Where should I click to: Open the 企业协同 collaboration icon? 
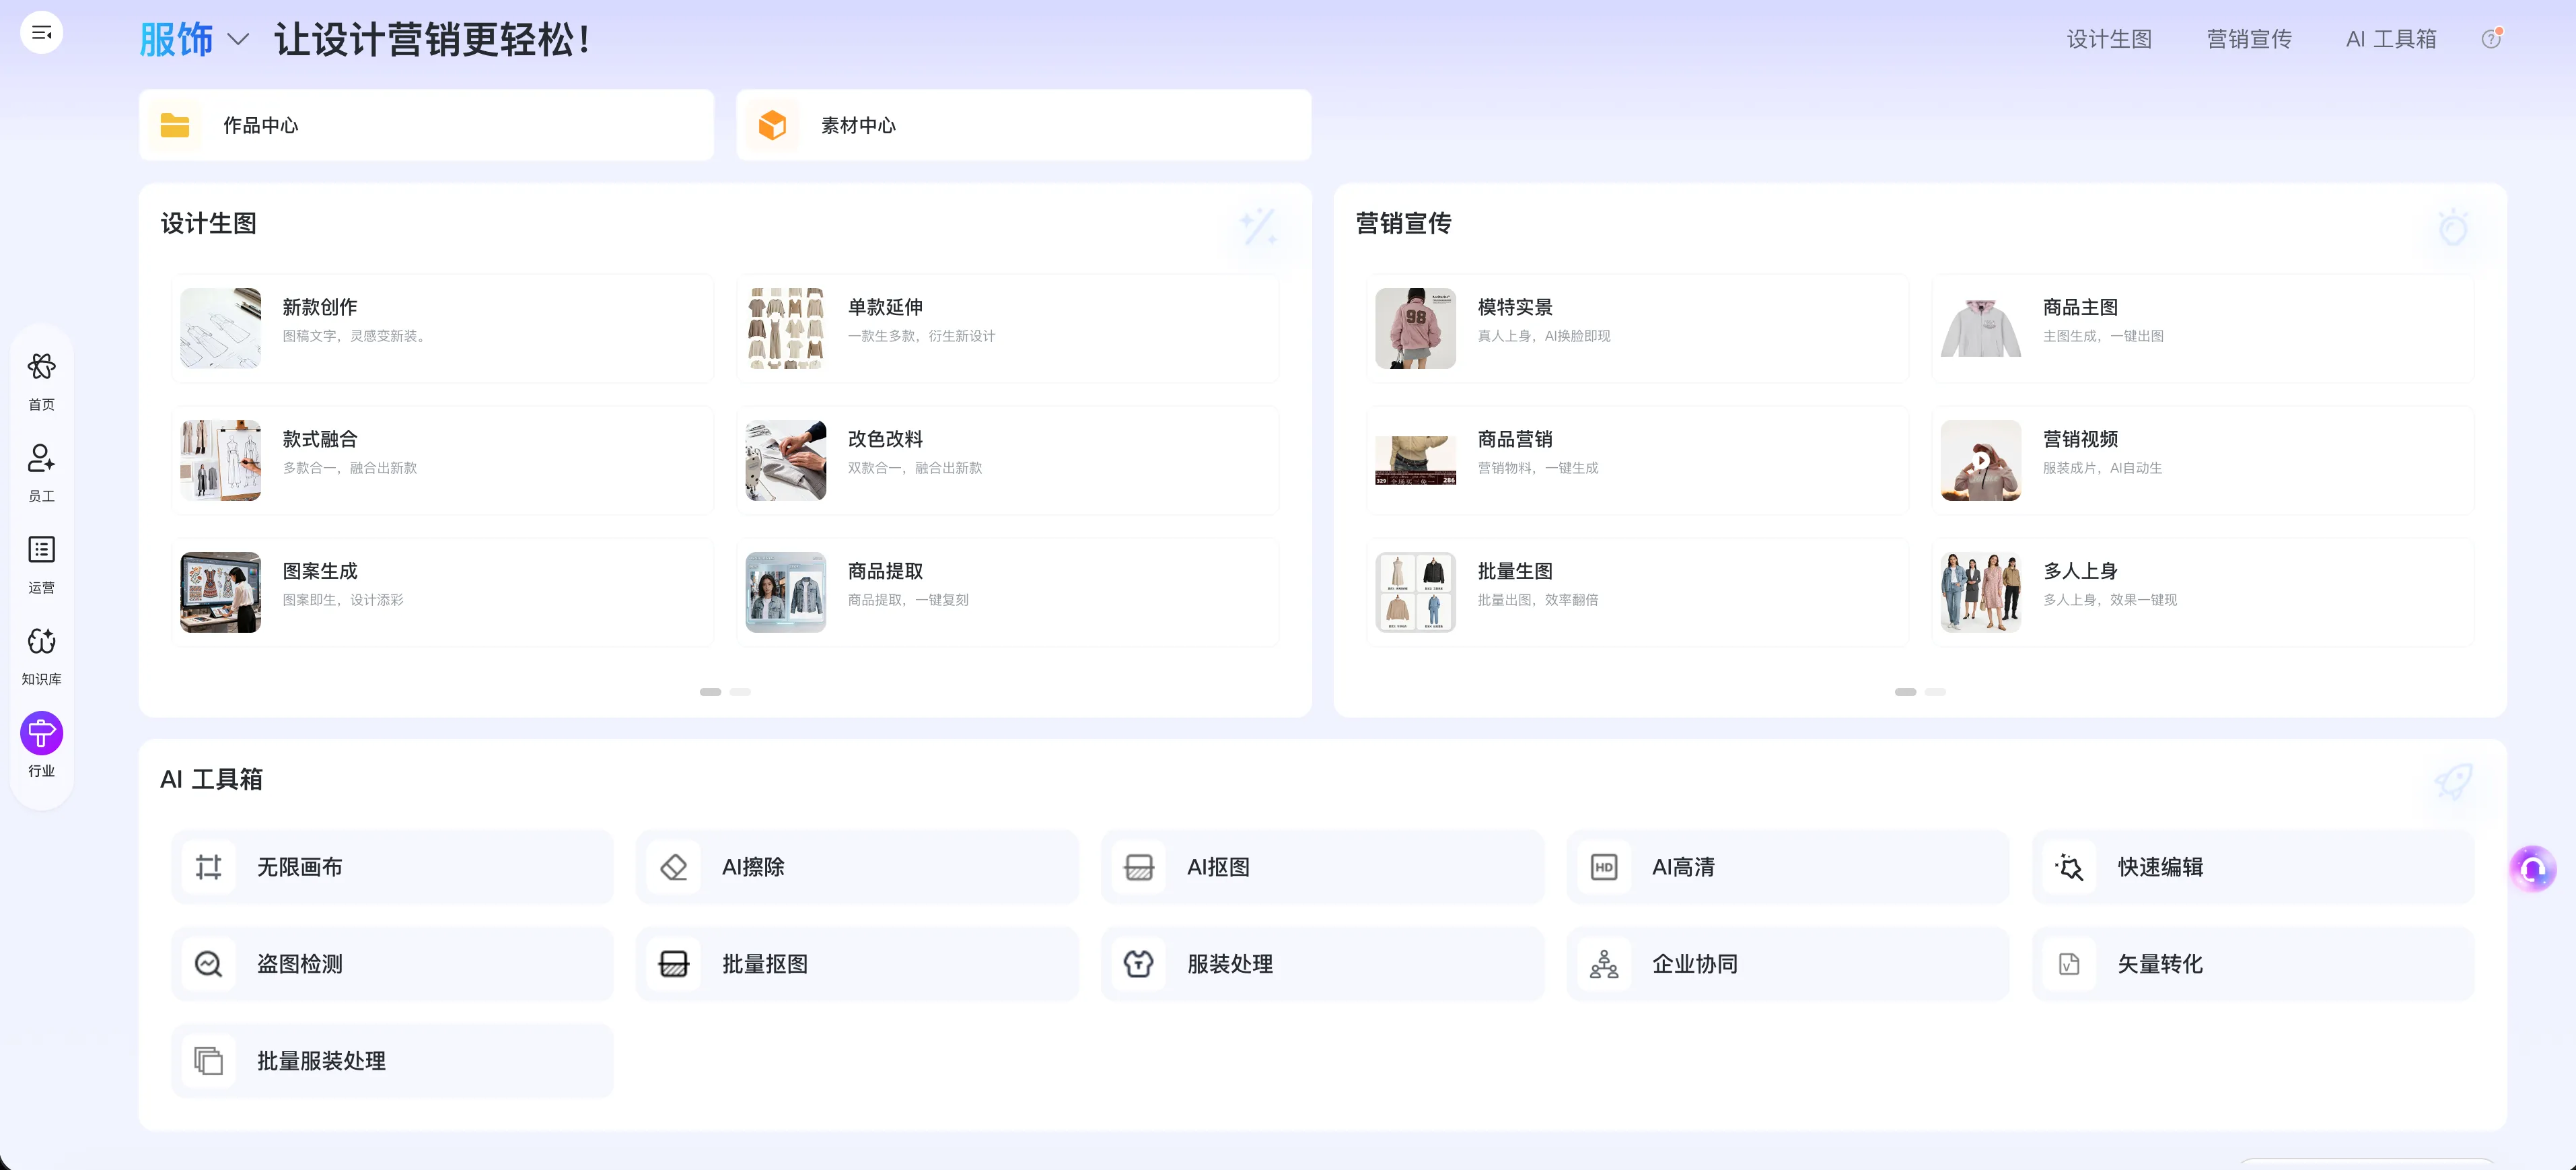tap(1604, 964)
